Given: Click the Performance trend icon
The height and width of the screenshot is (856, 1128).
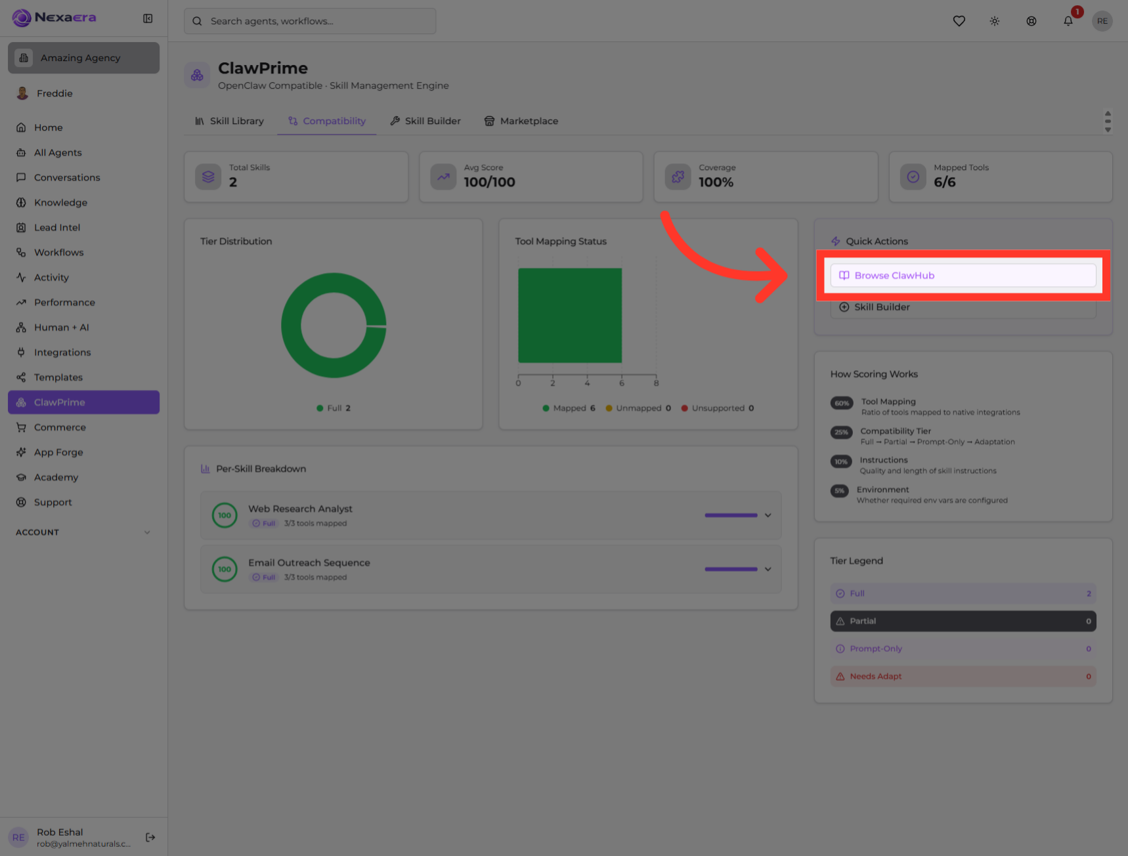Looking at the screenshot, I should point(21,302).
